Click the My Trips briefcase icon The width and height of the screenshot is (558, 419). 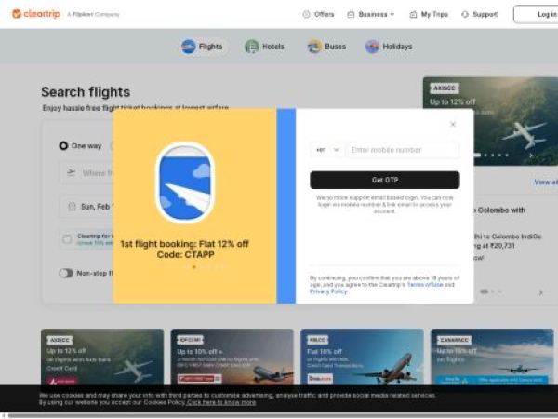pyautogui.click(x=413, y=15)
